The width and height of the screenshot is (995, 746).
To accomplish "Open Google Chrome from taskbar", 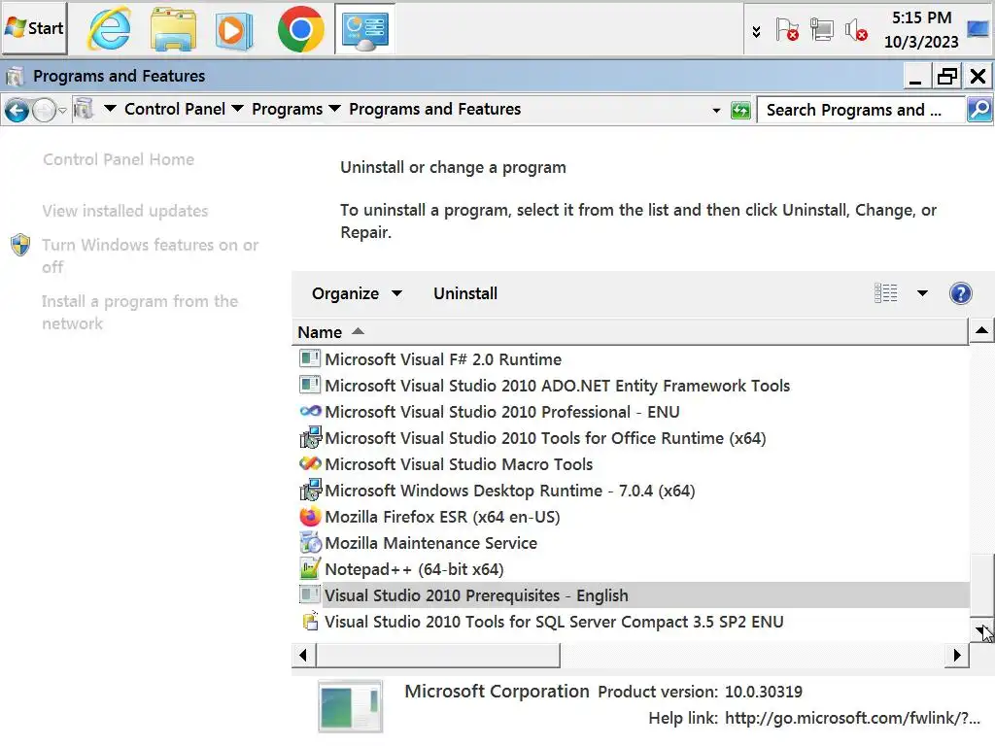I will click(x=301, y=29).
